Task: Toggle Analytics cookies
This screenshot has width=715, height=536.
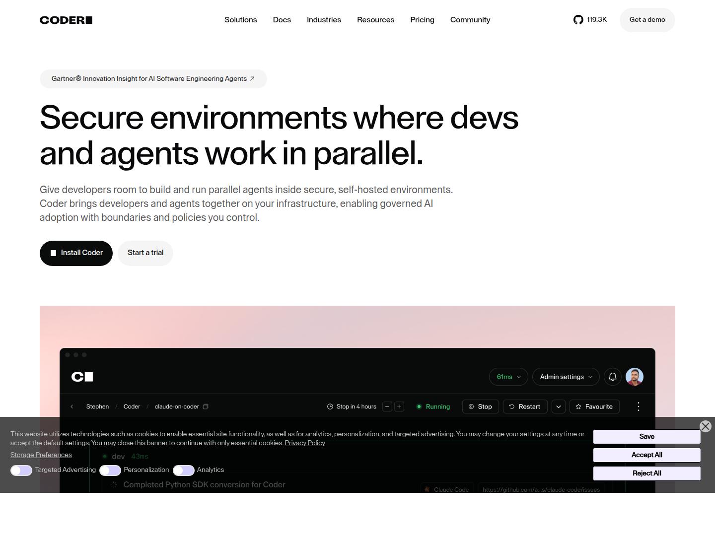Action: pyautogui.click(x=184, y=470)
